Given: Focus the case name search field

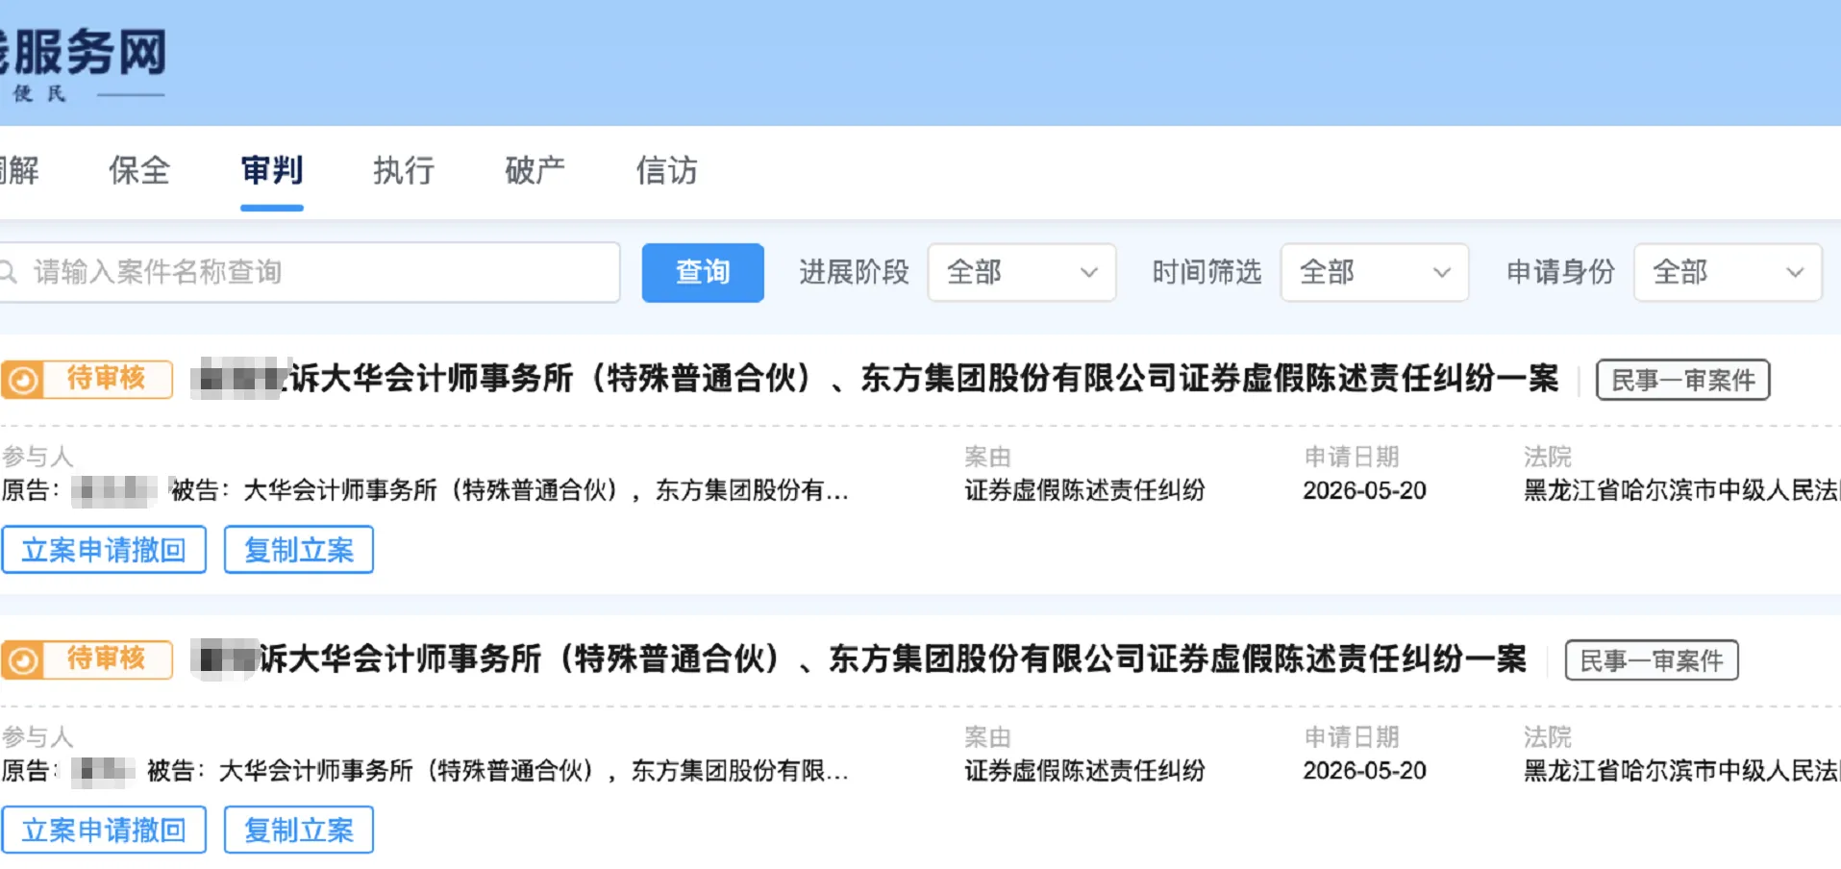Looking at the screenshot, I should tap(310, 272).
